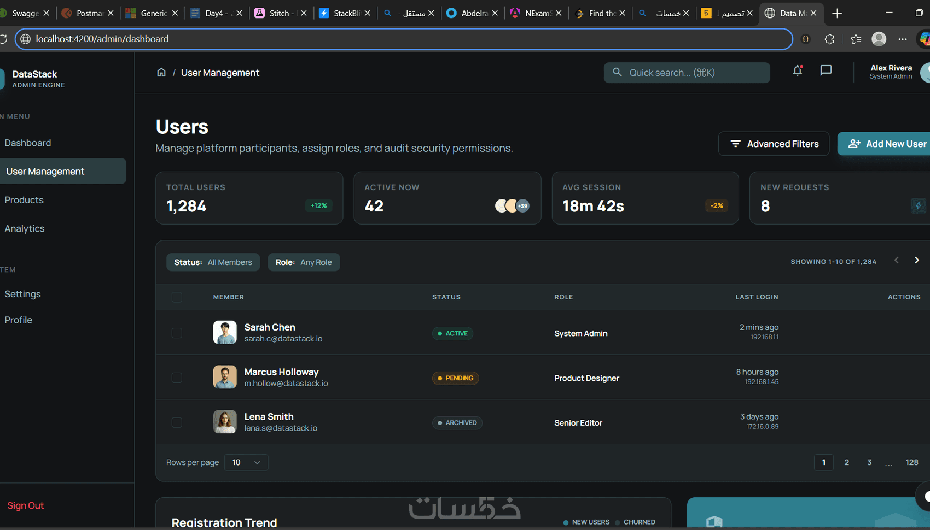Screen dimensions: 930x530
Task: Expand the Rows per page dropdown
Action: [x=246, y=462]
